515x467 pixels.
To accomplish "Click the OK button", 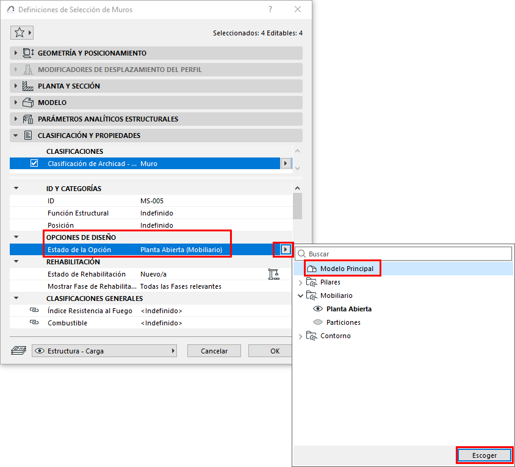I will pyautogui.click(x=270, y=350).
